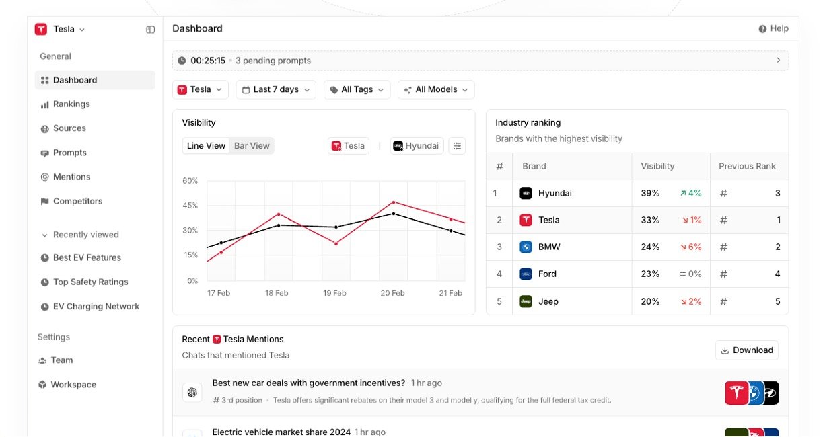Select Line View toggle
Viewport: 825px width, 437px height.
tap(206, 146)
